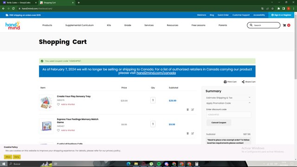This screenshot has width=297, height=167.
Task: Open the Webinars link
Action: pyautogui.click(x=201, y=15)
